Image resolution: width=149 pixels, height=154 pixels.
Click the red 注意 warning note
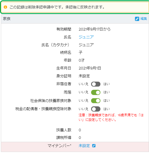pos(111,117)
